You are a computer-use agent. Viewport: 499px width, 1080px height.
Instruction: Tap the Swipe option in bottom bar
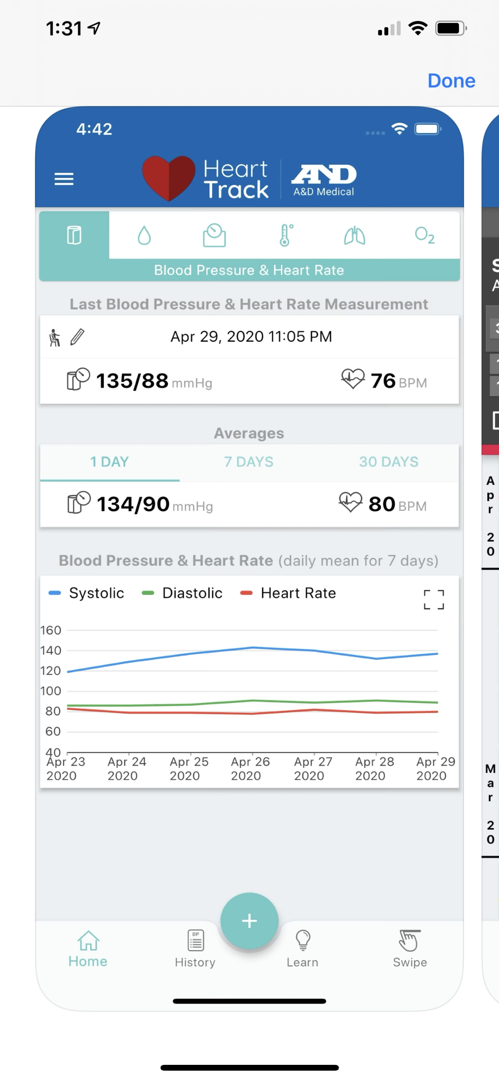point(410,948)
